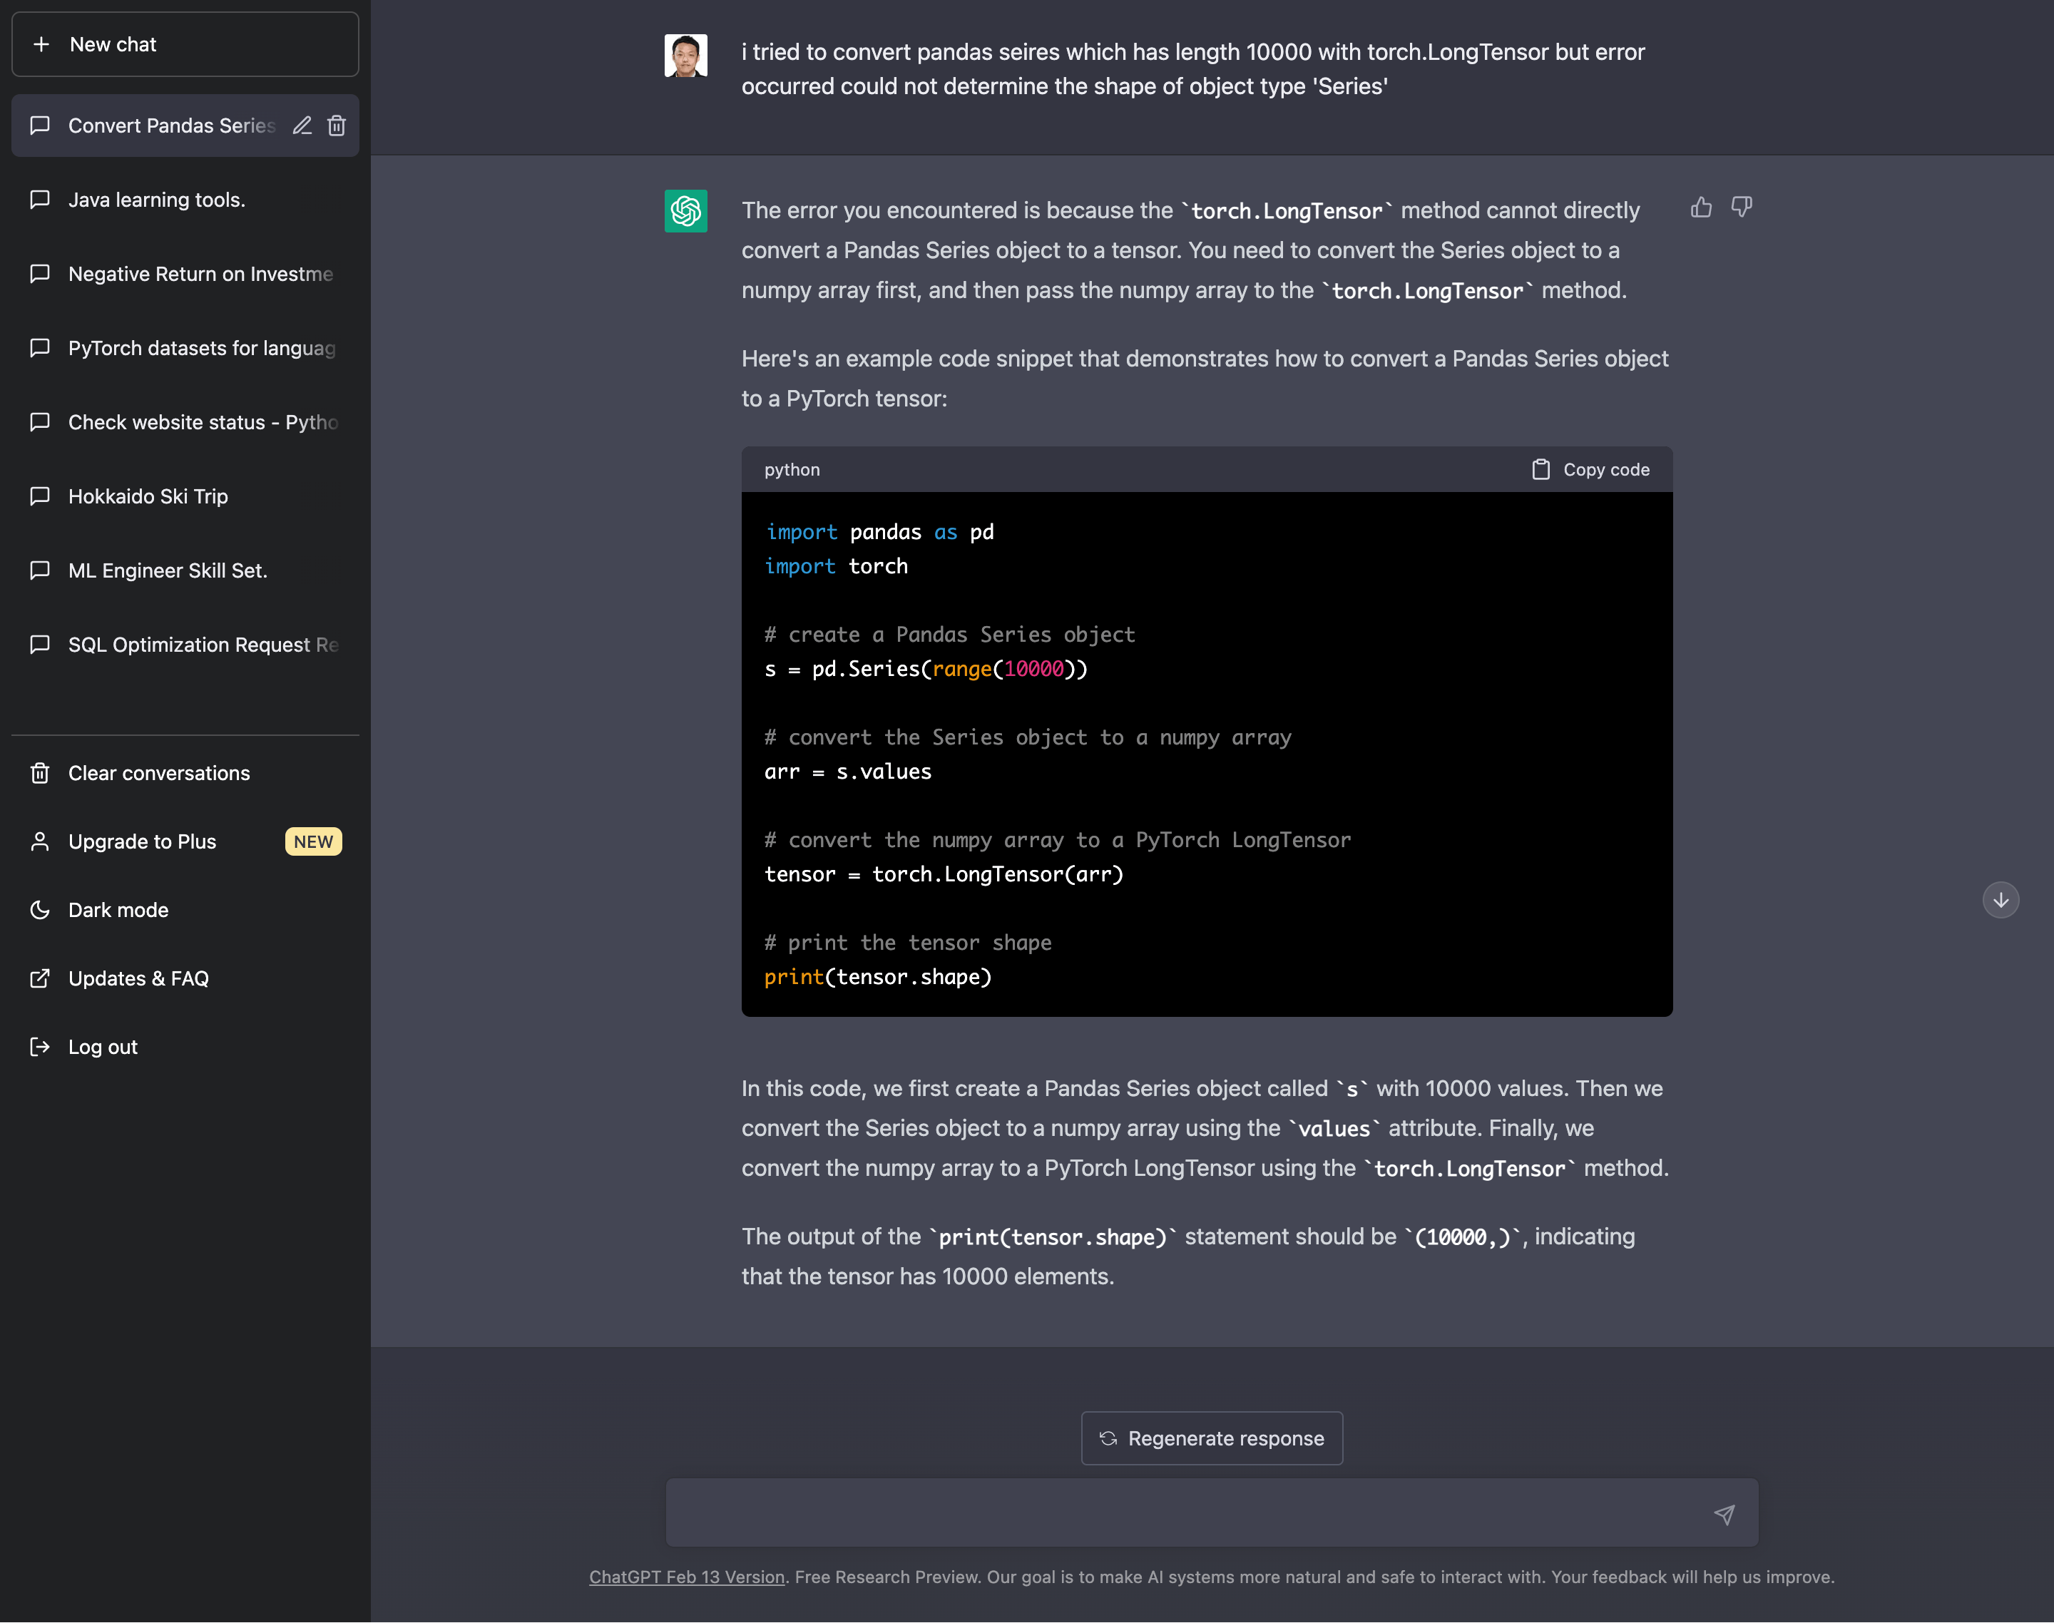Click code line 'import pandas as pd'
Image resolution: width=2054 pixels, height=1623 pixels.
pos(879,532)
